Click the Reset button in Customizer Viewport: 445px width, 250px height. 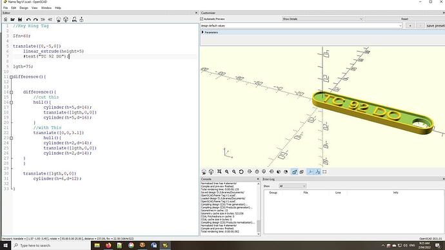(x=405, y=19)
